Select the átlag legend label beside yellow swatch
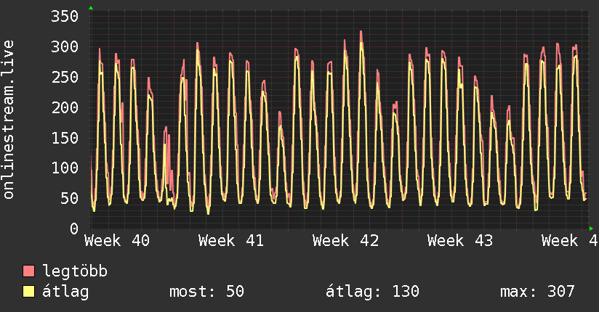The width and height of the screenshot is (599, 312). point(65,292)
